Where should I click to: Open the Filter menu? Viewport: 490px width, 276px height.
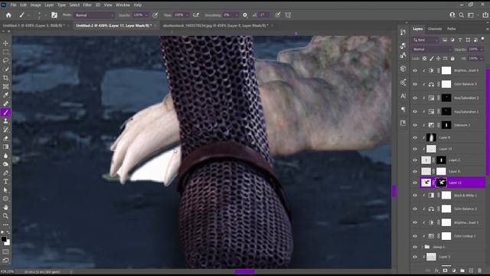(x=87, y=5)
